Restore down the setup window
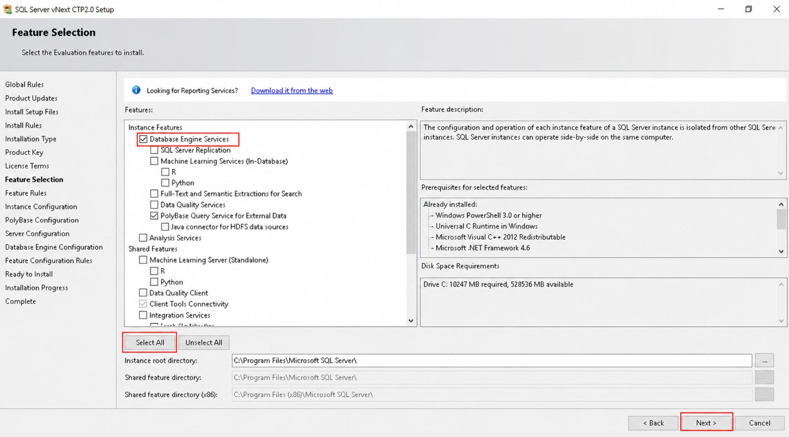The height and width of the screenshot is (437, 789). pos(749,9)
